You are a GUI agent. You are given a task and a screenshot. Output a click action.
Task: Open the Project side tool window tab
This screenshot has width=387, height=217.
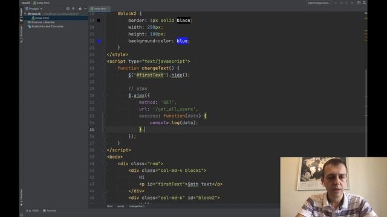click(21, 14)
